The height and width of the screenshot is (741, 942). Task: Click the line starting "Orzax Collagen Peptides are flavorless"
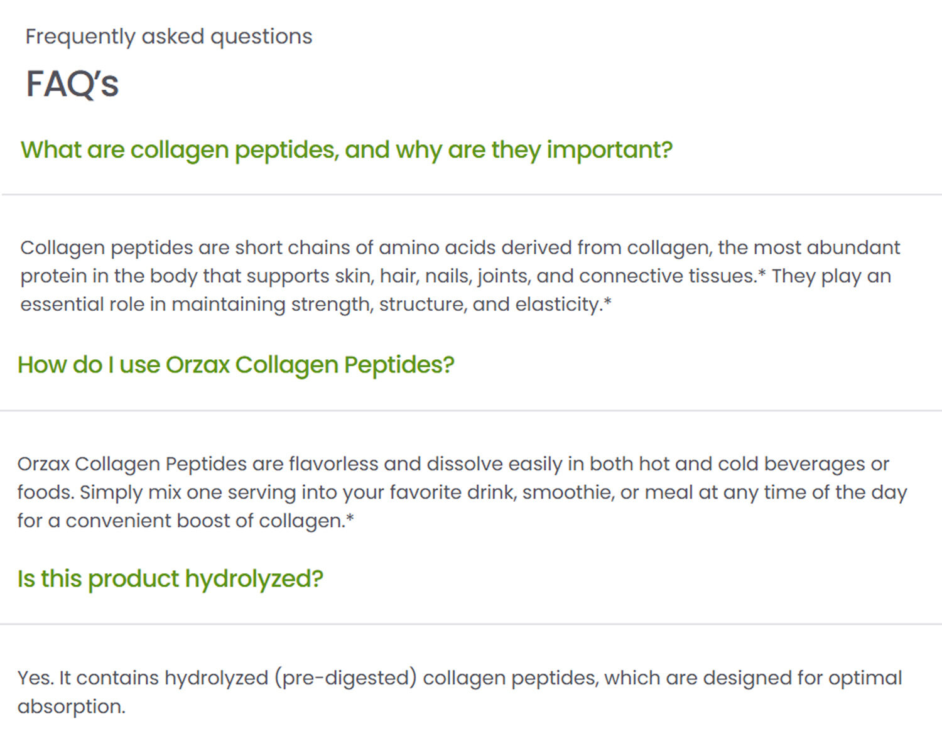(x=453, y=464)
